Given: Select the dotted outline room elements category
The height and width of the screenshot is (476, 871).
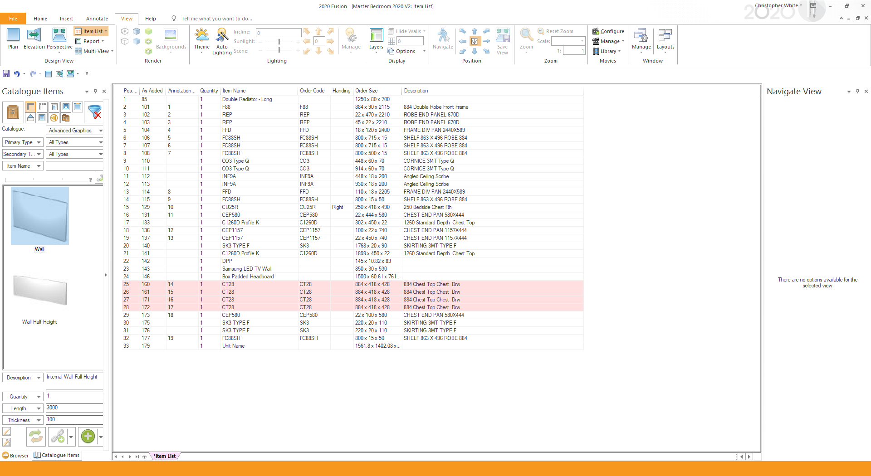Looking at the screenshot, I should point(42,107).
